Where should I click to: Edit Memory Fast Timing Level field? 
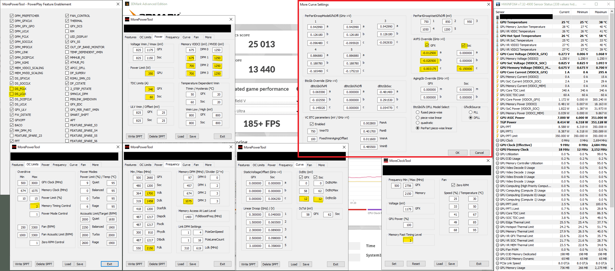click(x=408, y=241)
